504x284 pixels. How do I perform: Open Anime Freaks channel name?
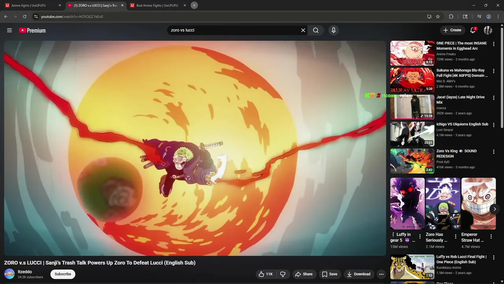(446, 54)
